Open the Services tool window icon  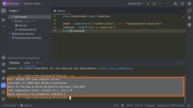3,78
